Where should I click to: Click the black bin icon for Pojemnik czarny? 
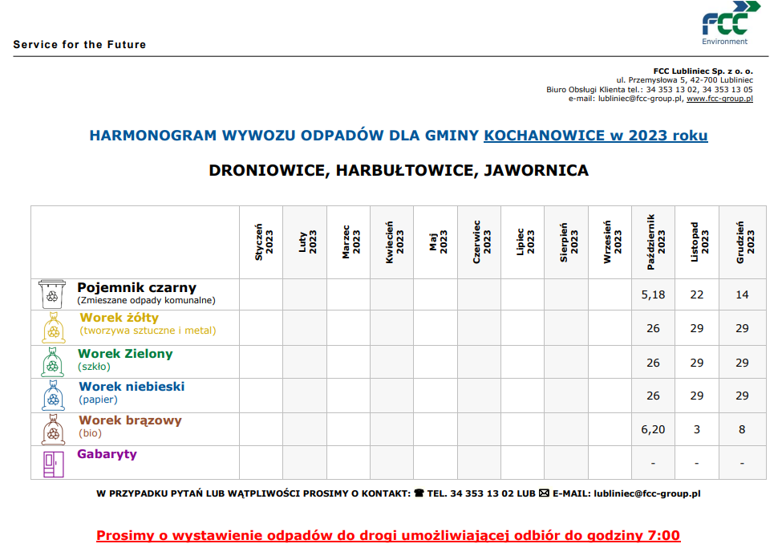[52, 294]
